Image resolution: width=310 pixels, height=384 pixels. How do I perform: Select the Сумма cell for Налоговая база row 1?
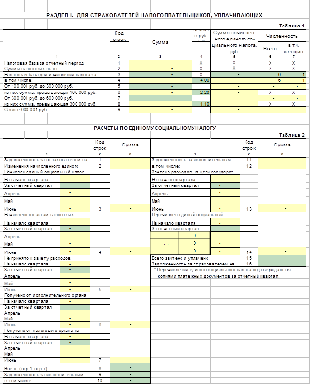[x=160, y=63]
